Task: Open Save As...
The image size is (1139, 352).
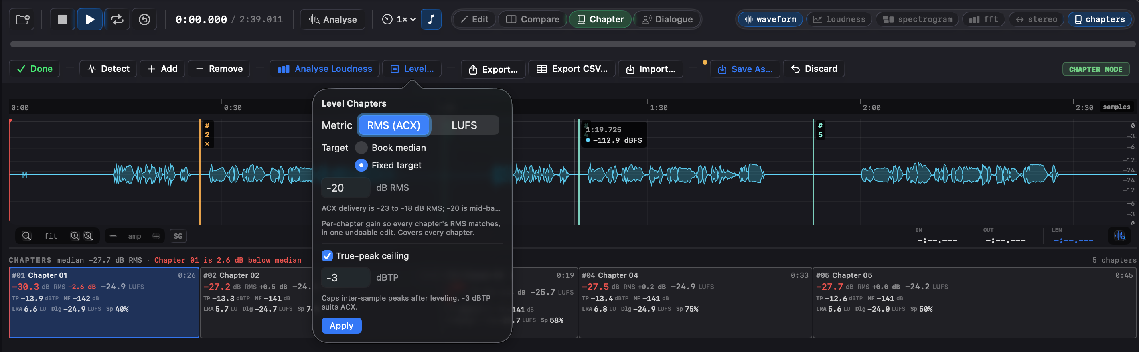Action: (746, 69)
